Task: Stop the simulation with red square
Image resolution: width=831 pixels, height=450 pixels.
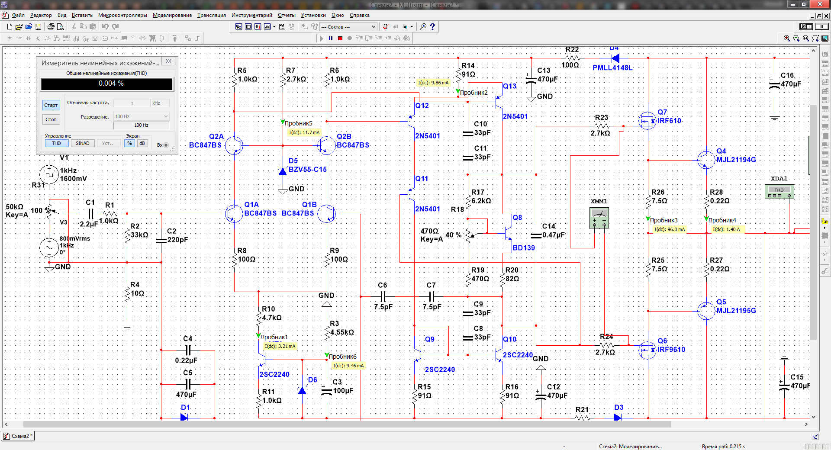Action: click(340, 38)
